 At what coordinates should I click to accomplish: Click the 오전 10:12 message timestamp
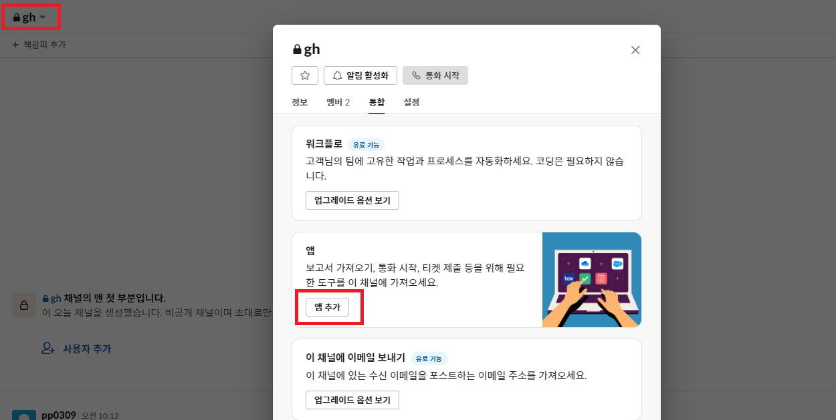(100, 415)
